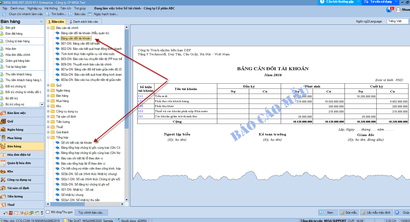Collapse the Báo cáo tài chính folder
This screenshot has height=222, width=410.
coord(48,28)
